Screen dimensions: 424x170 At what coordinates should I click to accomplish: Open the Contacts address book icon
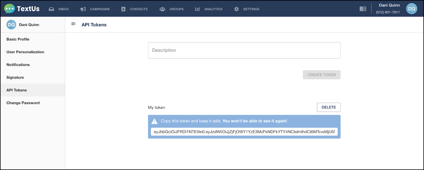pos(123,9)
